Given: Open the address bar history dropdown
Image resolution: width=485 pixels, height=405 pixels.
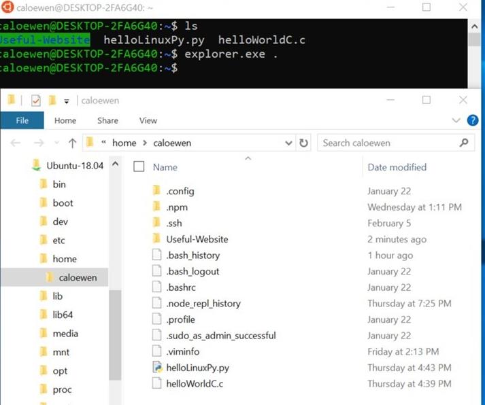Looking at the screenshot, I should tap(288, 143).
